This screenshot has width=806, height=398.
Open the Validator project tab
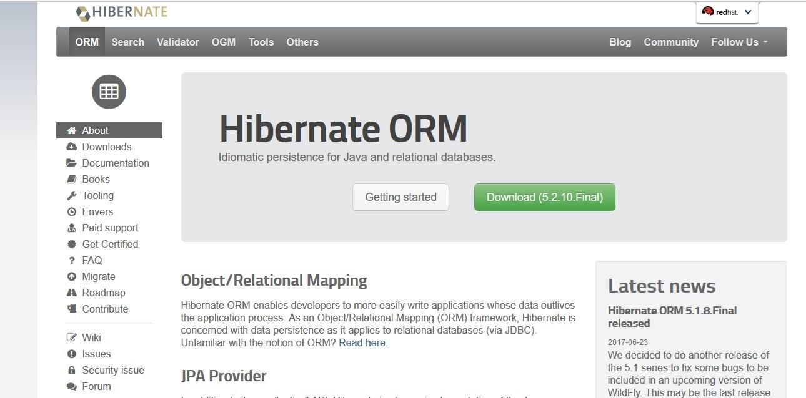[x=178, y=42]
